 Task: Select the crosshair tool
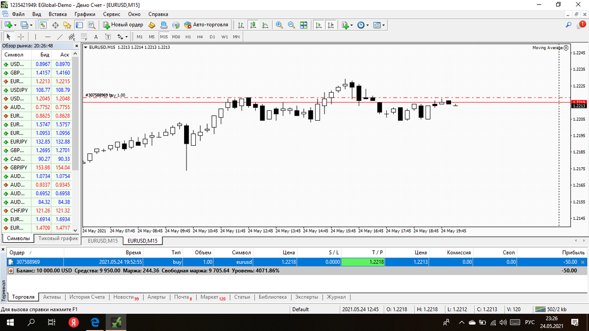[21, 37]
